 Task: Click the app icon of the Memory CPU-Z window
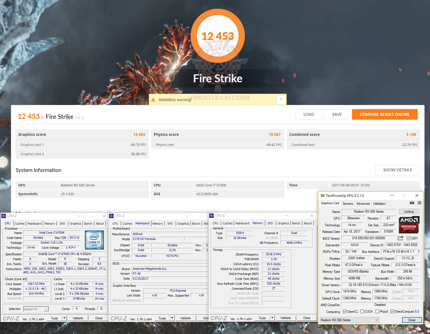pyautogui.click(x=211, y=216)
